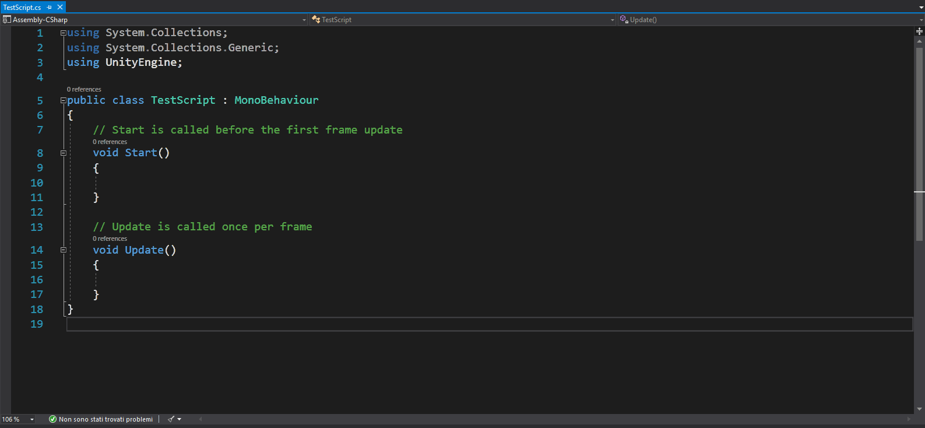Screen dimensions: 925x428
Task: Click the horizontal scrollbar right arrow
Action: (x=908, y=419)
